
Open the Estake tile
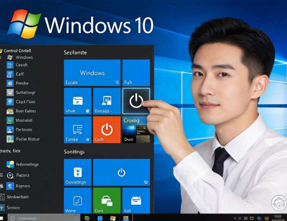78,130
